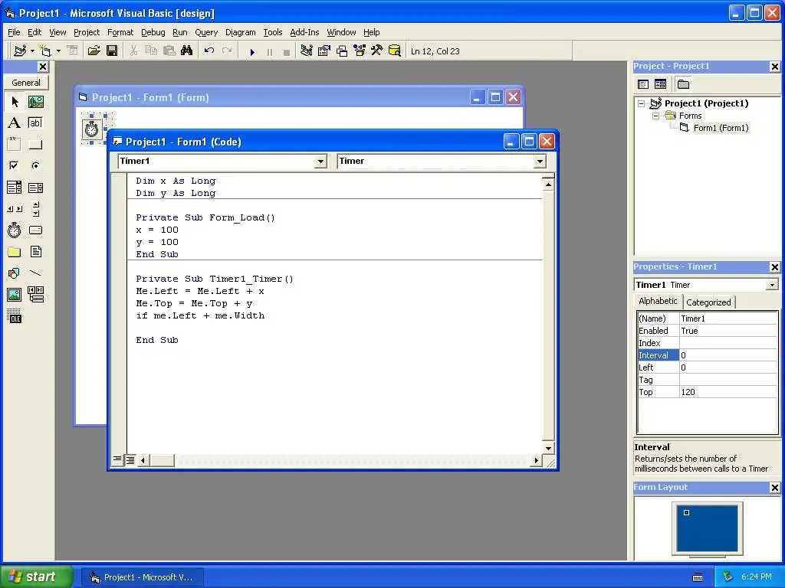Switch to the Categorized properties tab
Image resolution: width=785 pixels, height=588 pixels.
tap(708, 302)
